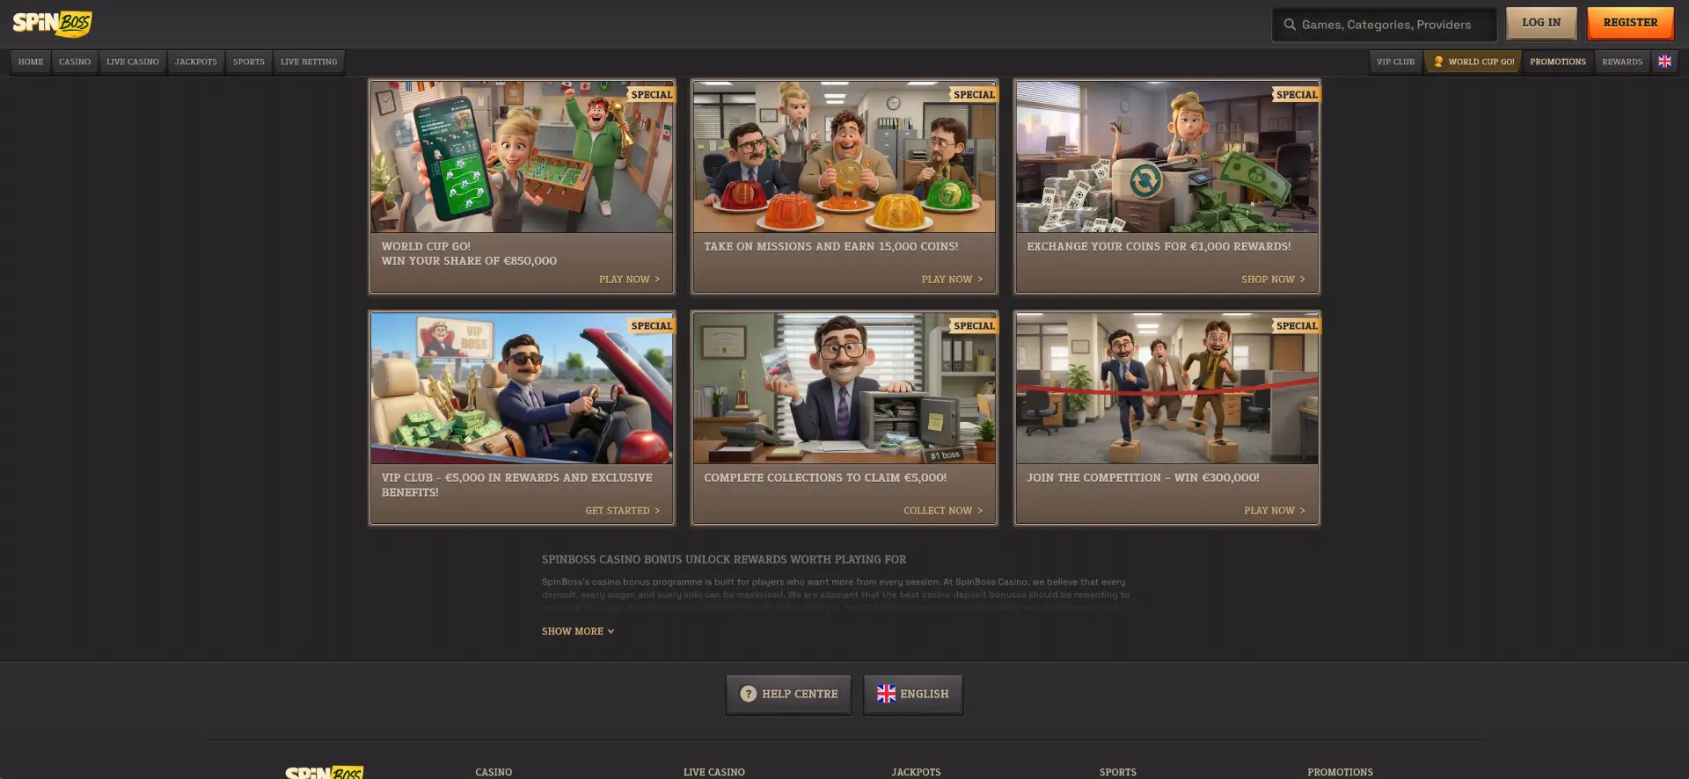Open the ENGLISH language button

pyautogui.click(x=913, y=694)
